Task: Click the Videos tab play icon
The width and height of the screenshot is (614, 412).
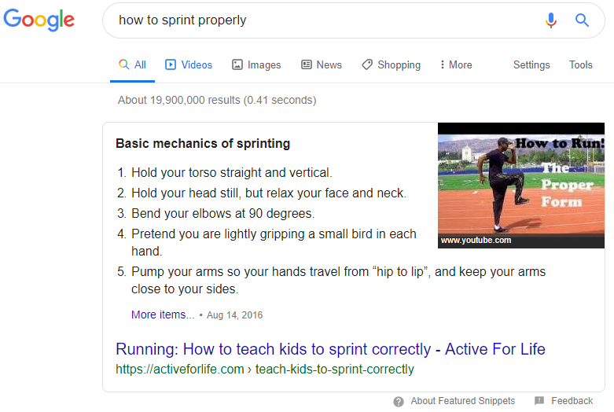Action: tap(171, 64)
